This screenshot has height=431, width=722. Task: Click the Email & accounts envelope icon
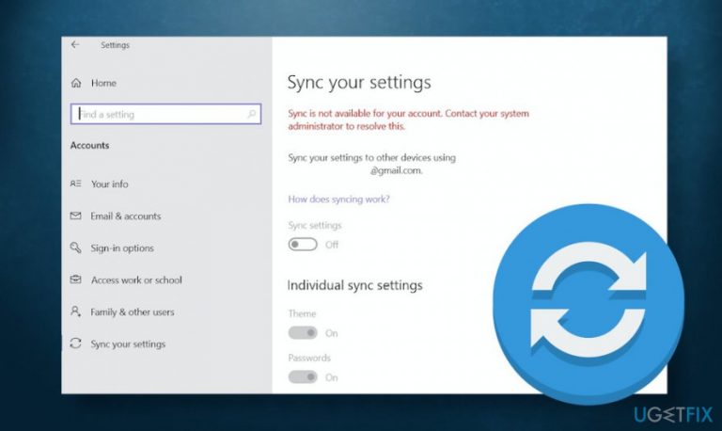pos(75,215)
